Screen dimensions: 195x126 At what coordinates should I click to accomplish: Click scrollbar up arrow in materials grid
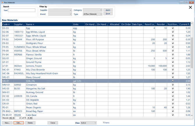pyautogui.click(x=192, y=24)
